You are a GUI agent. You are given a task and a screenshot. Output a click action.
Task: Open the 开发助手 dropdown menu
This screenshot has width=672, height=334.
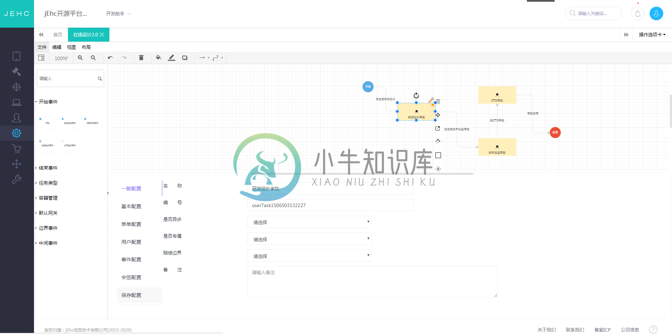pyautogui.click(x=118, y=14)
